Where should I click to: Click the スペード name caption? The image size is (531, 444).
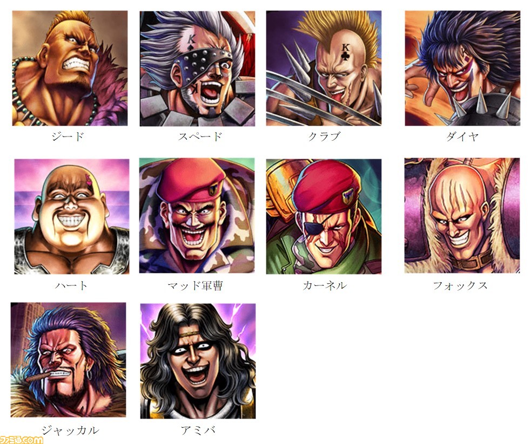pyautogui.click(x=200, y=136)
